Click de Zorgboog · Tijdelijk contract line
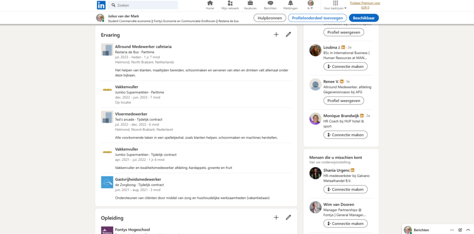 pos(139,185)
